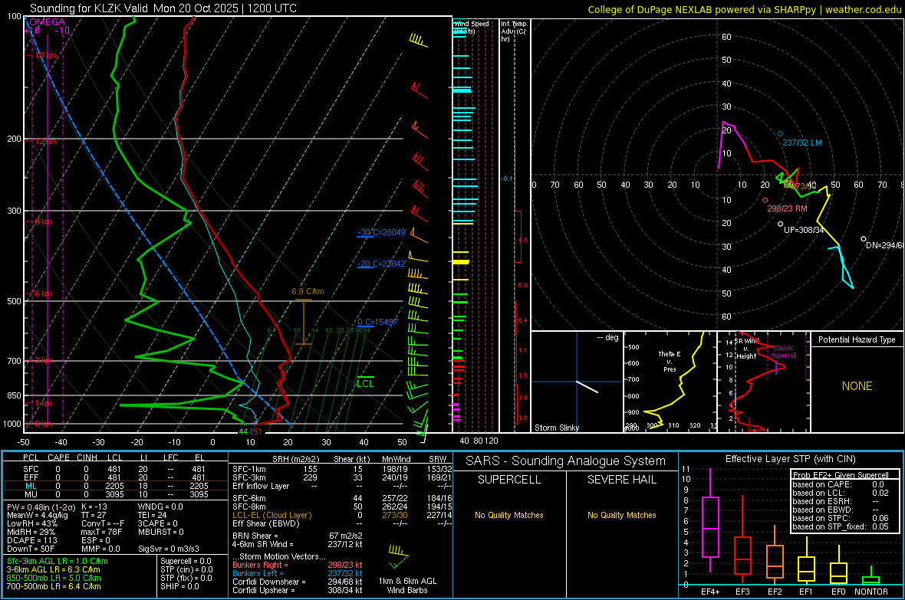Click the "Storm Slinky" label
The width and height of the screenshot is (905, 600).
tap(556, 428)
